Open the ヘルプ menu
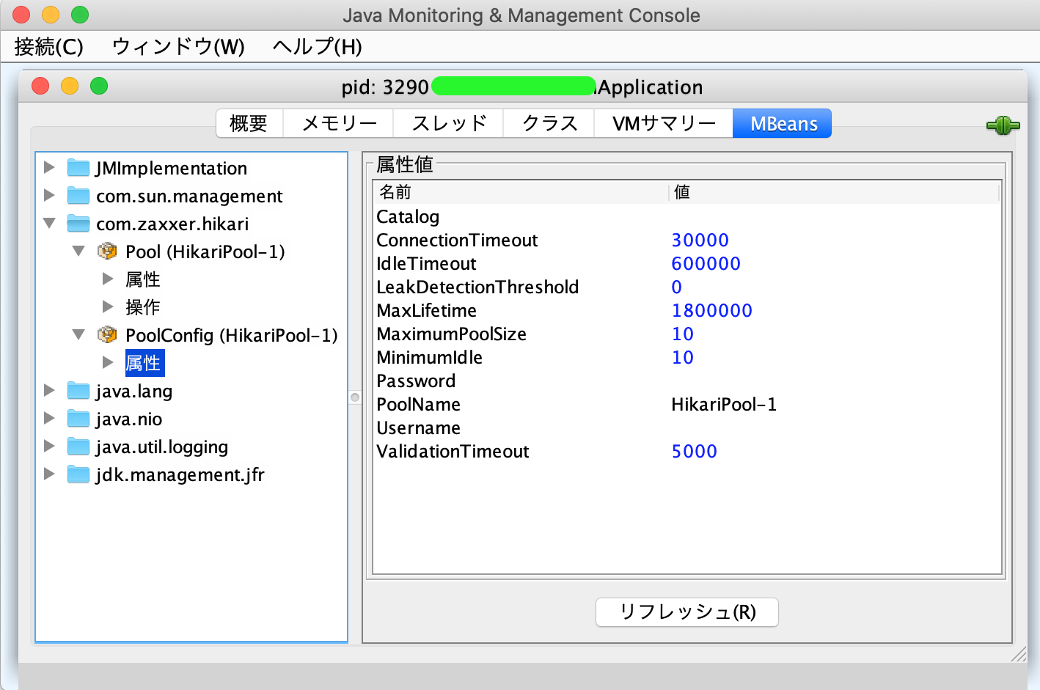 pyautogui.click(x=315, y=46)
